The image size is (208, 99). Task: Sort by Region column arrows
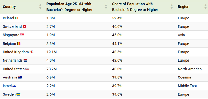(206, 7)
